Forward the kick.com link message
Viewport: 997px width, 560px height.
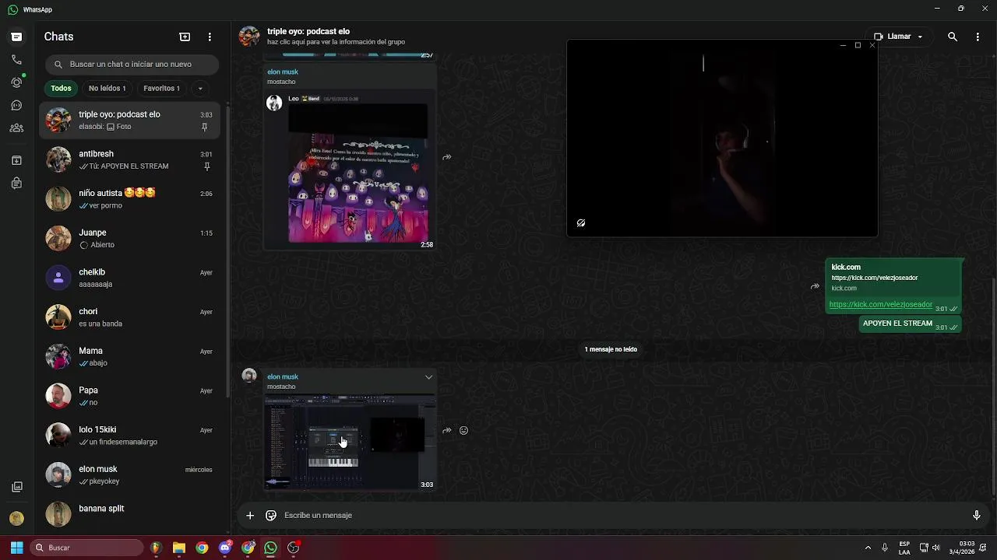[x=815, y=286]
